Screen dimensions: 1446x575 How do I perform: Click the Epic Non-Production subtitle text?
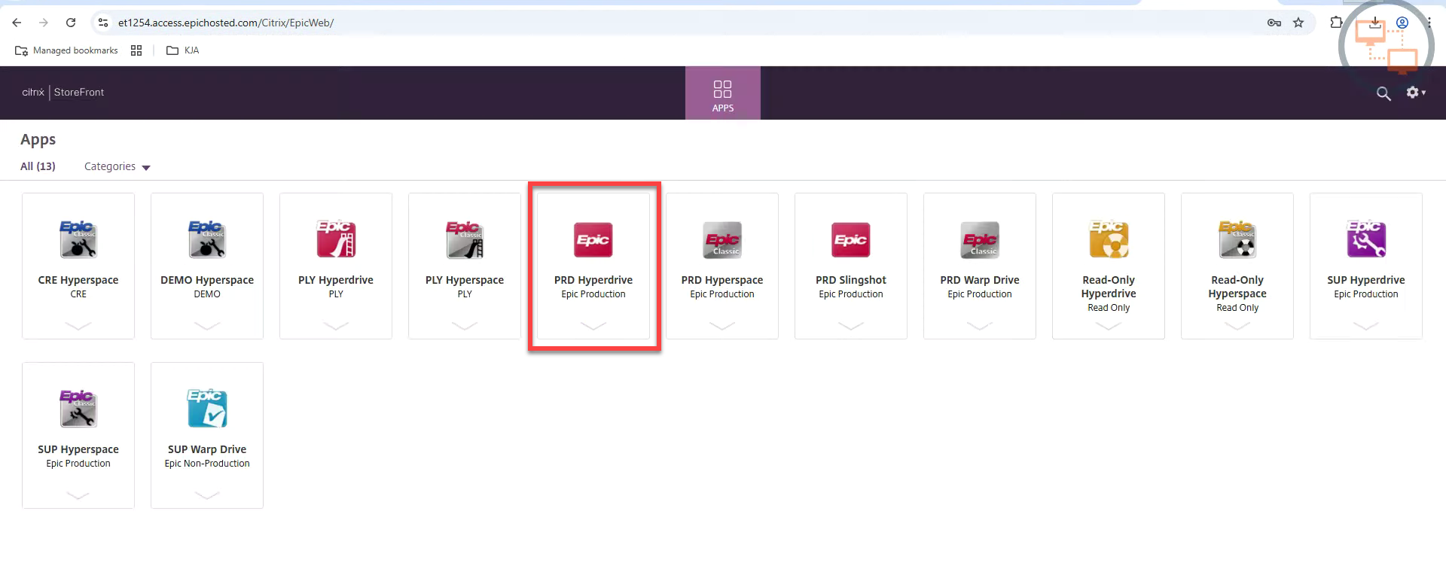[x=207, y=464]
